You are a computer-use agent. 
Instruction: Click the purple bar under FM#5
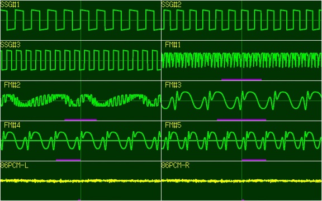pyautogui.click(x=254, y=160)
